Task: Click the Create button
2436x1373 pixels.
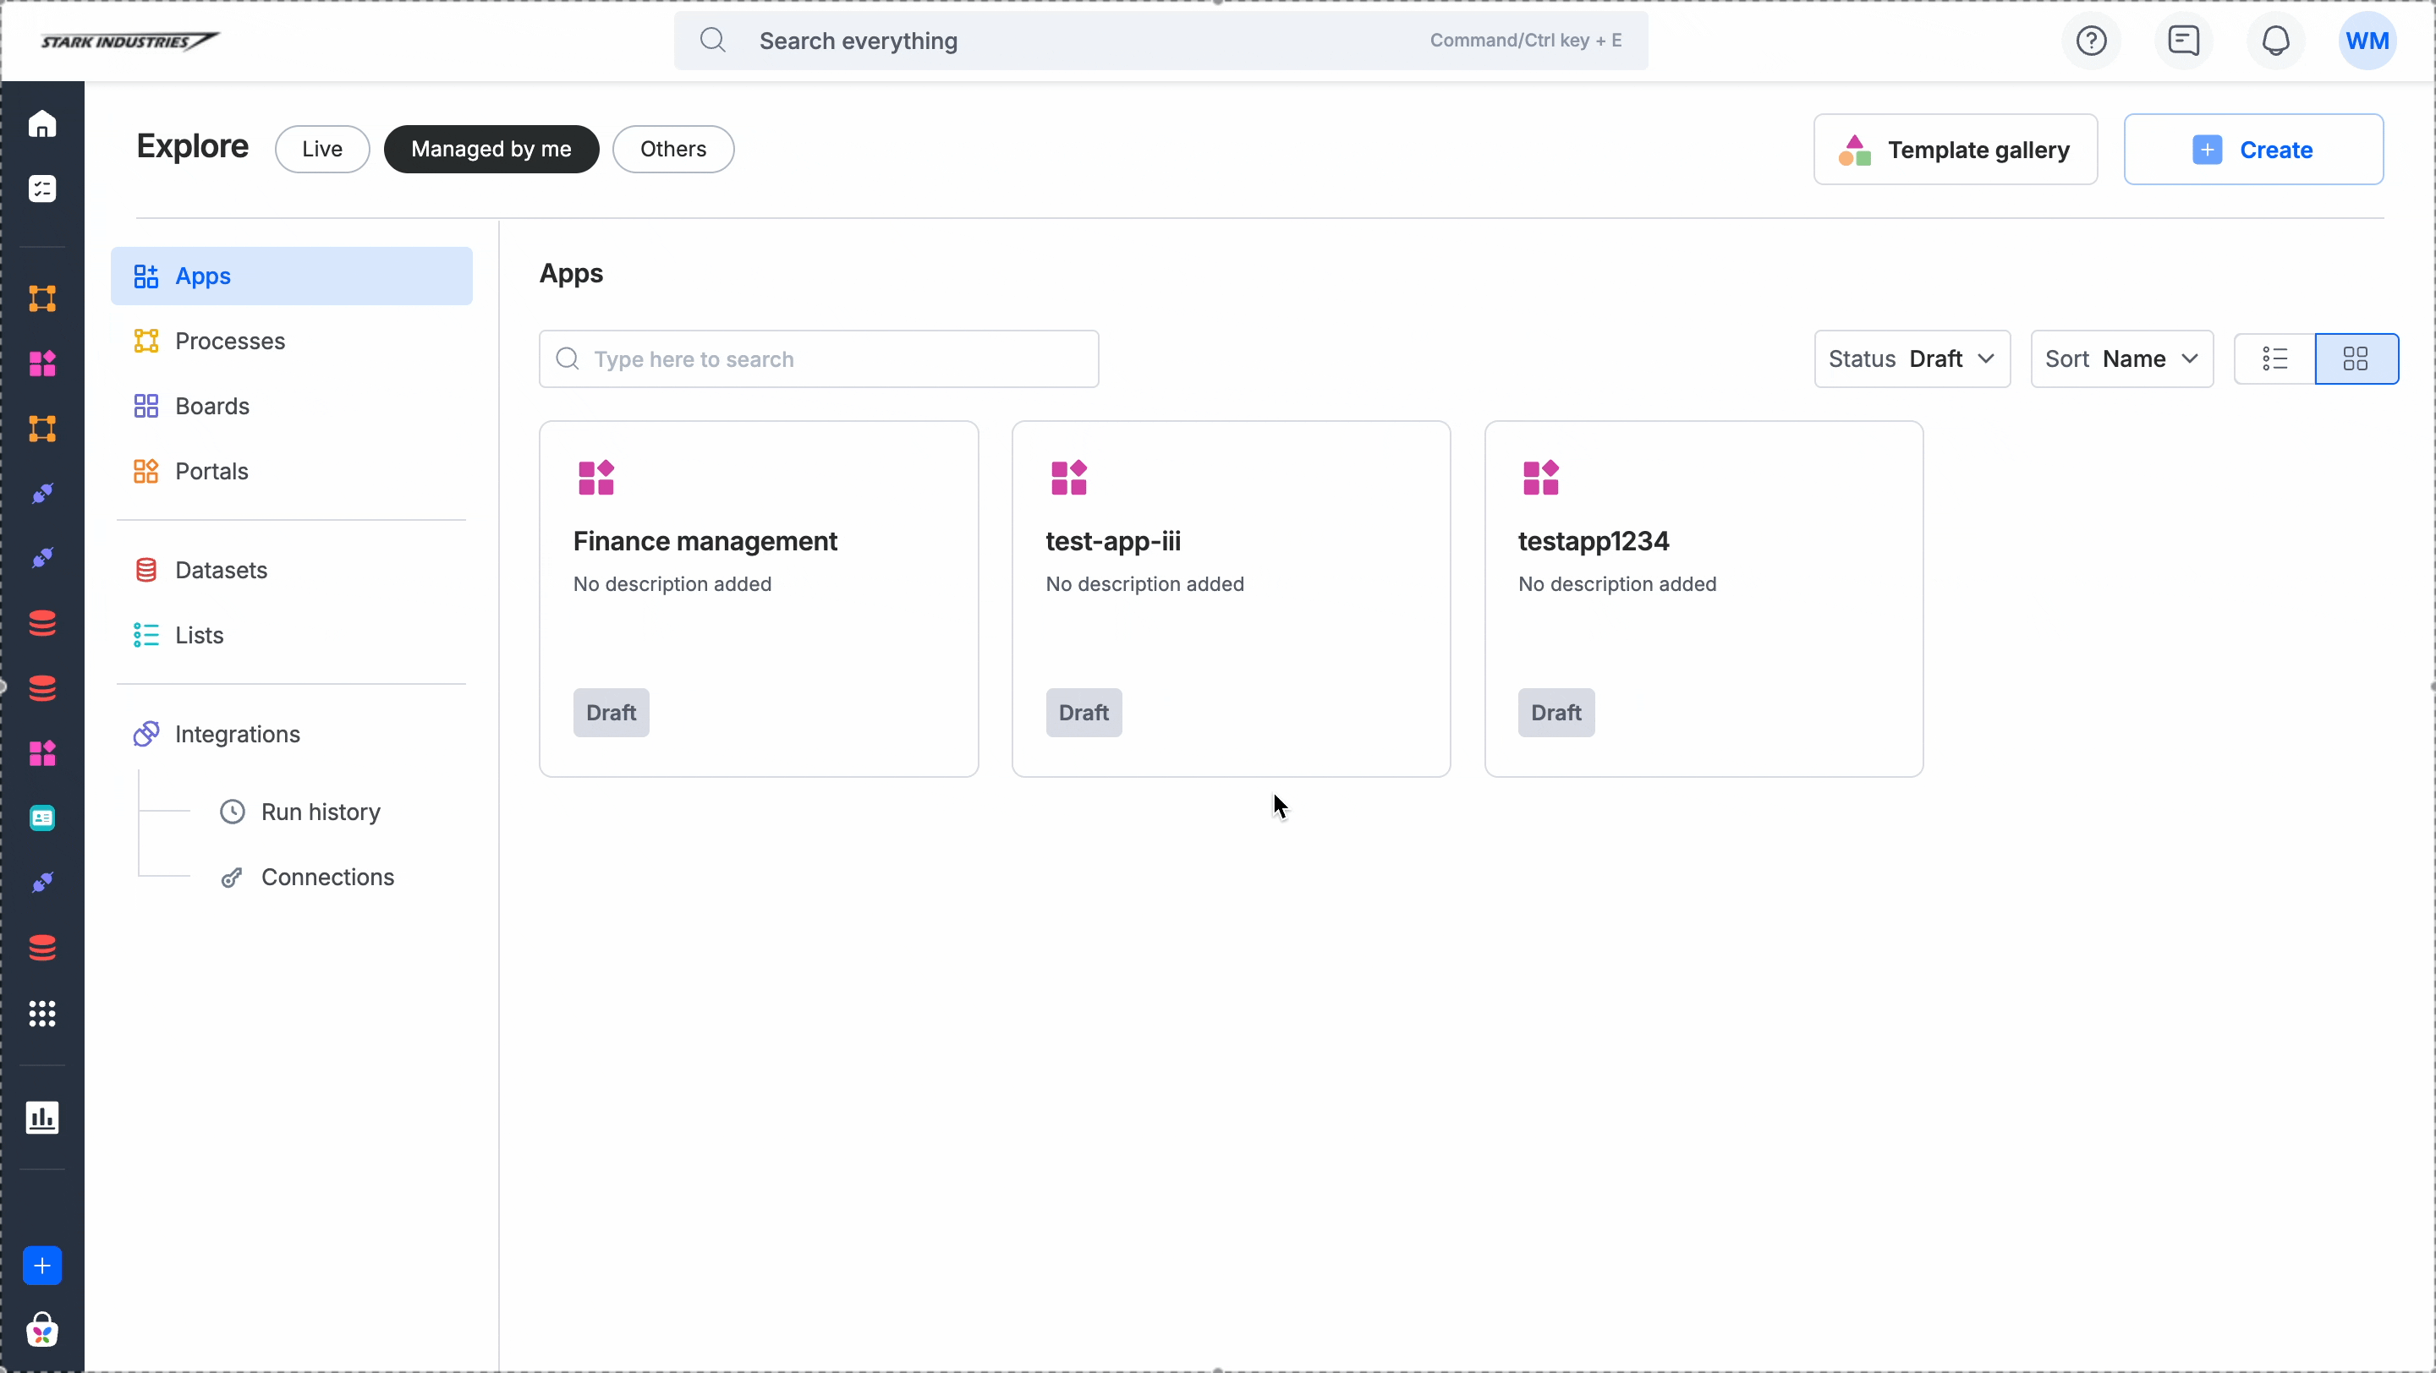Action: click(2252, 150)
